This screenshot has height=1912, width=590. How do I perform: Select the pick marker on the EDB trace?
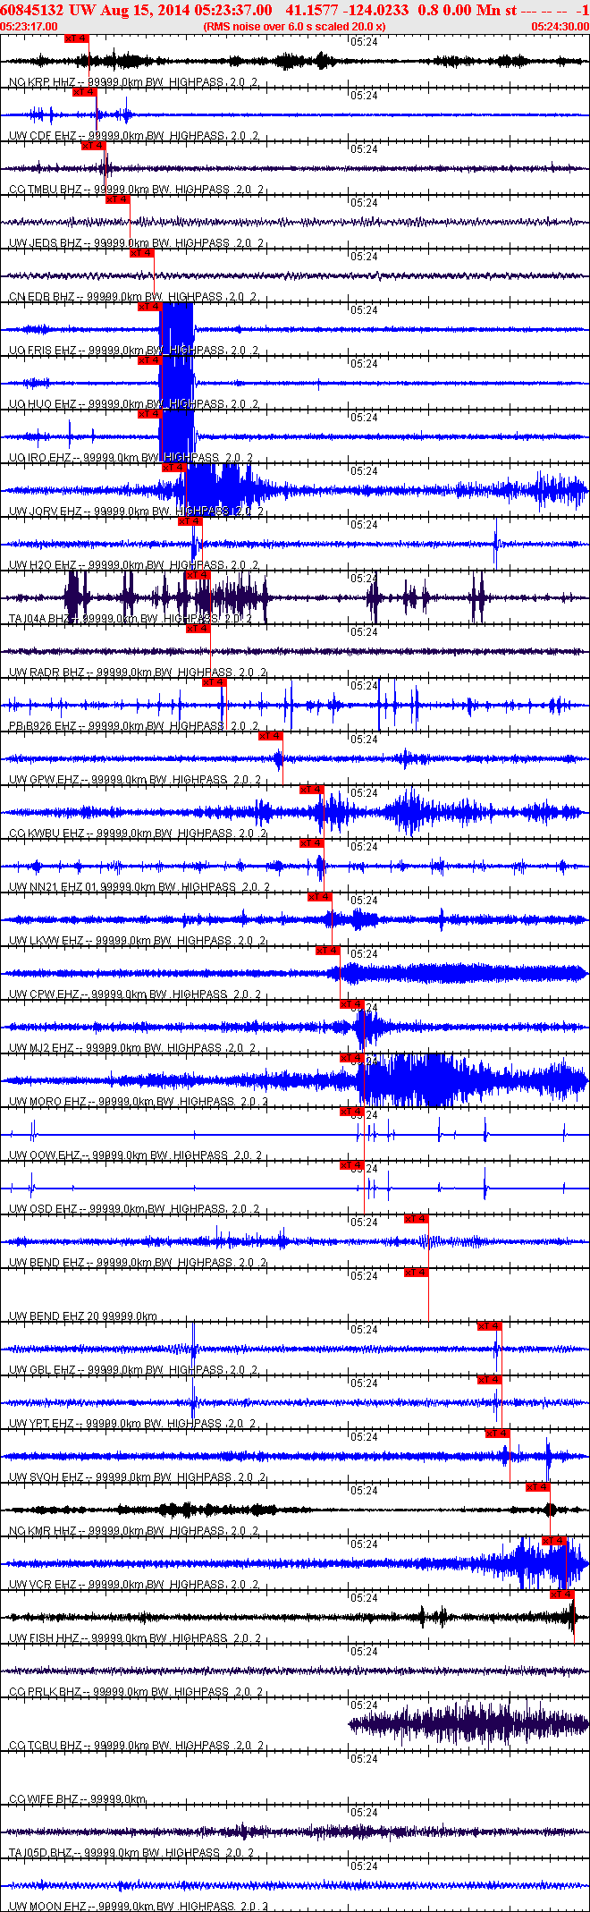[142, 253]
